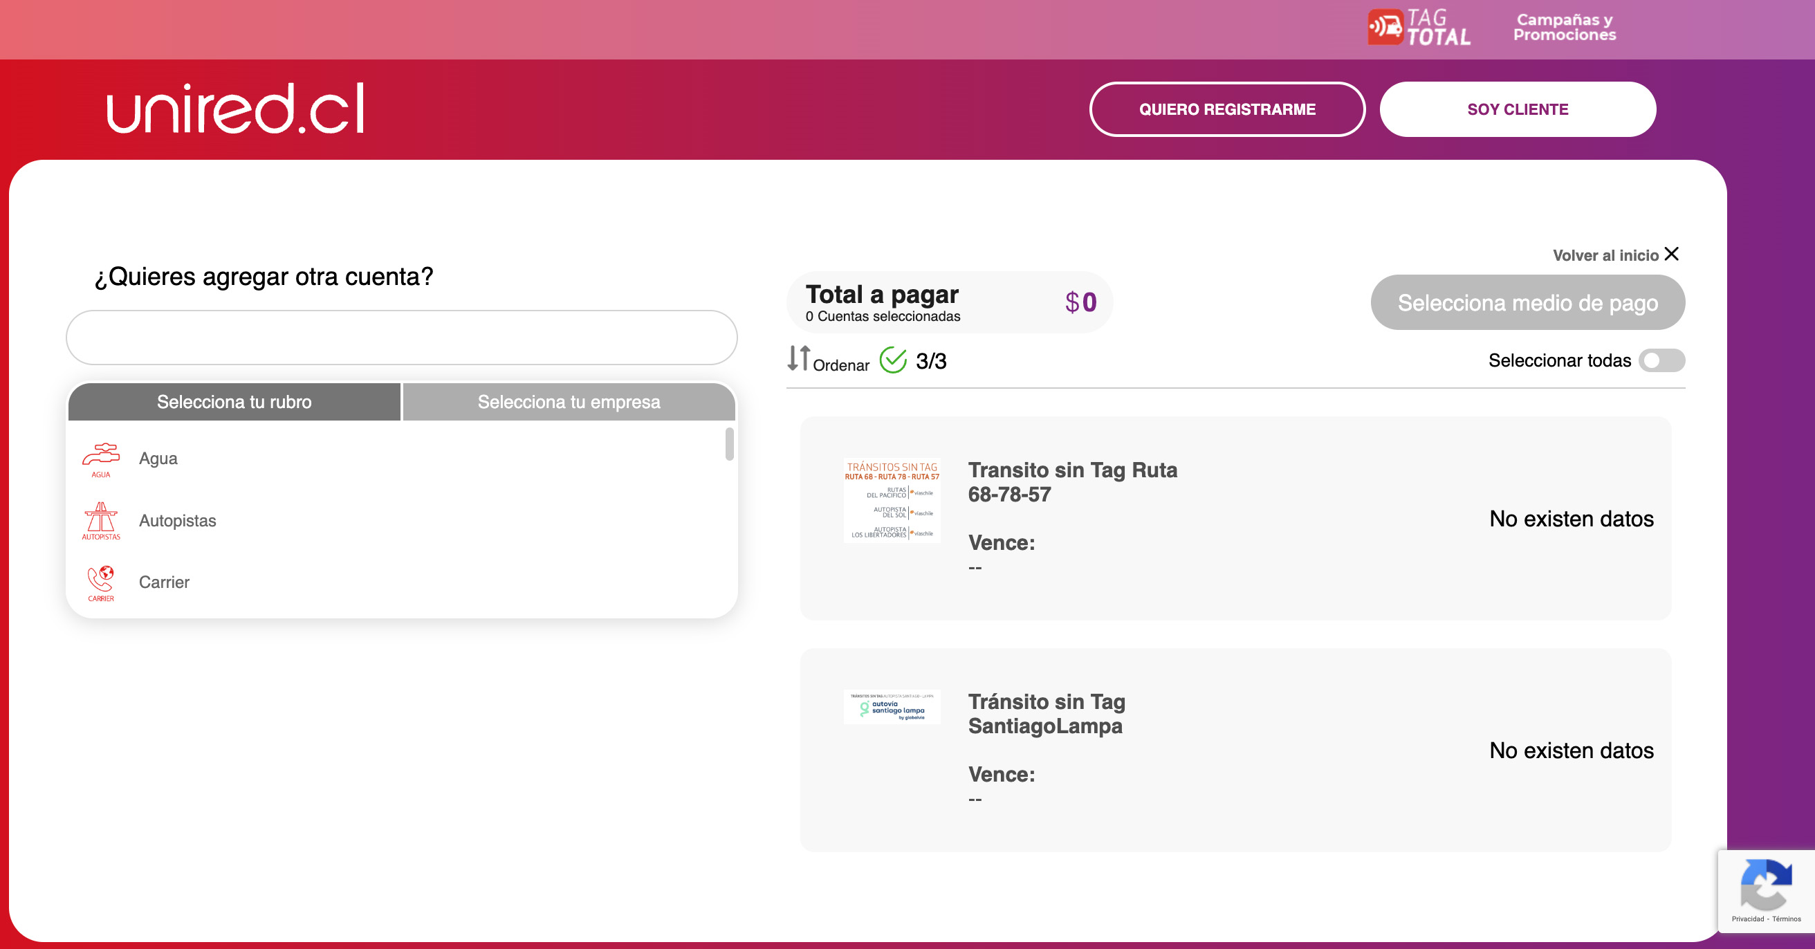
Task: Select the Transito sin Tag Ruta thumbnail
Action: tap(892, 500)
